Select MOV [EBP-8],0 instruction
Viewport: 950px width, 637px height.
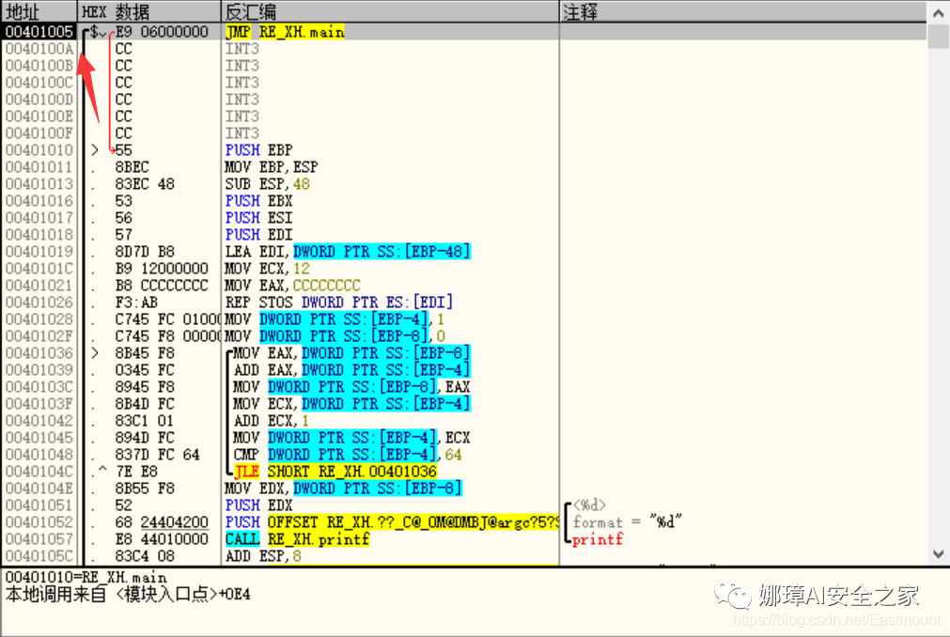point(335,336)
